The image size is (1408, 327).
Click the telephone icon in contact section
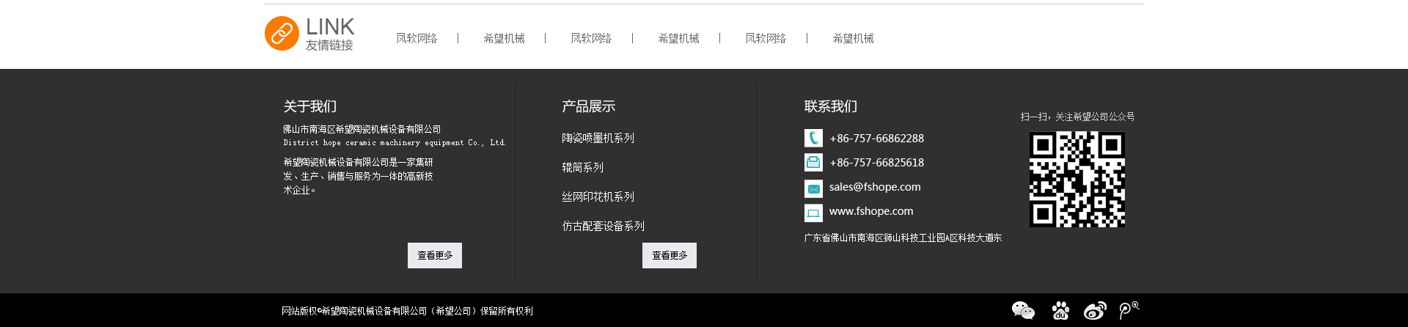point(813,139)
